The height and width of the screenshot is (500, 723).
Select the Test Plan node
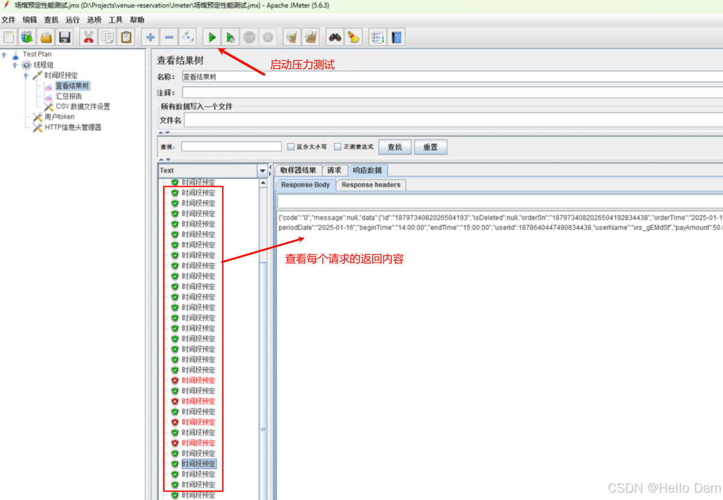pyautogui.click(x=37, y=54)
